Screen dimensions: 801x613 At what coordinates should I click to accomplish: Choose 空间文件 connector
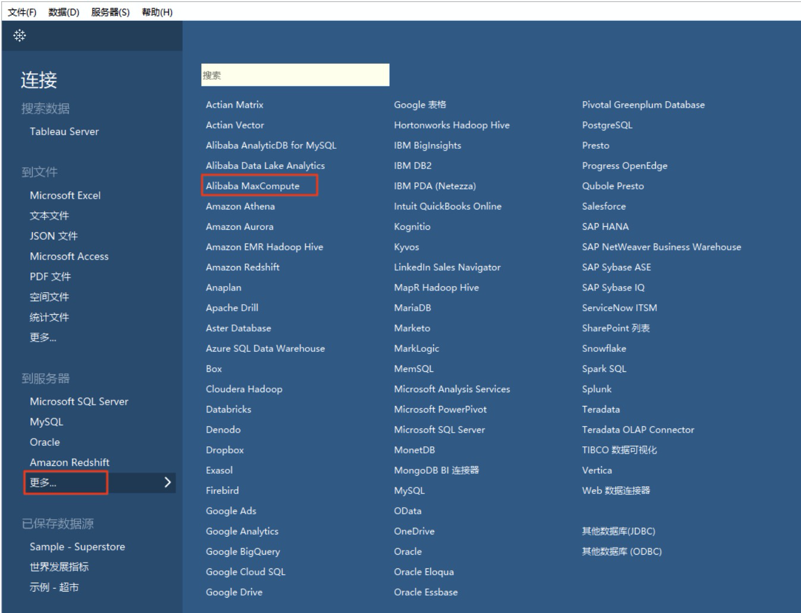(49, 296)
